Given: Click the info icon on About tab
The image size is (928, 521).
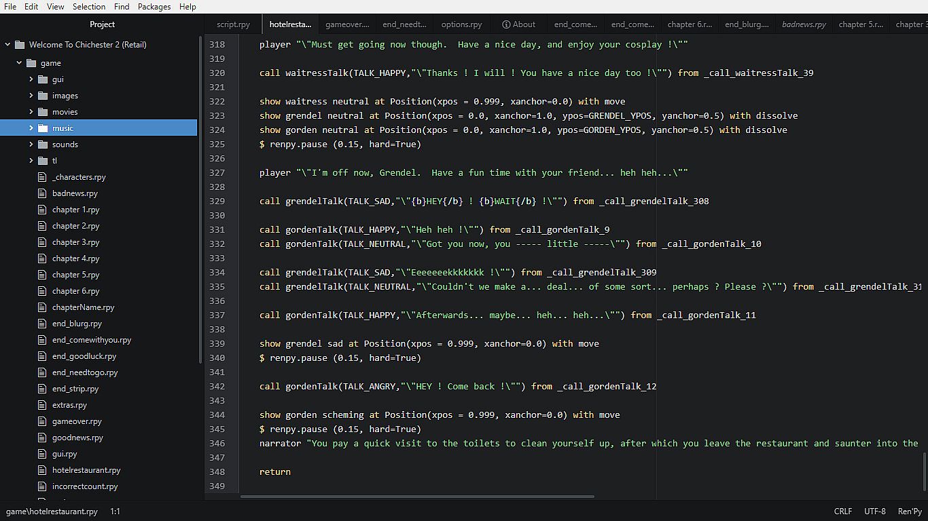Looking at the screenshot, I should pyautogui.click(x=506, y=24).
